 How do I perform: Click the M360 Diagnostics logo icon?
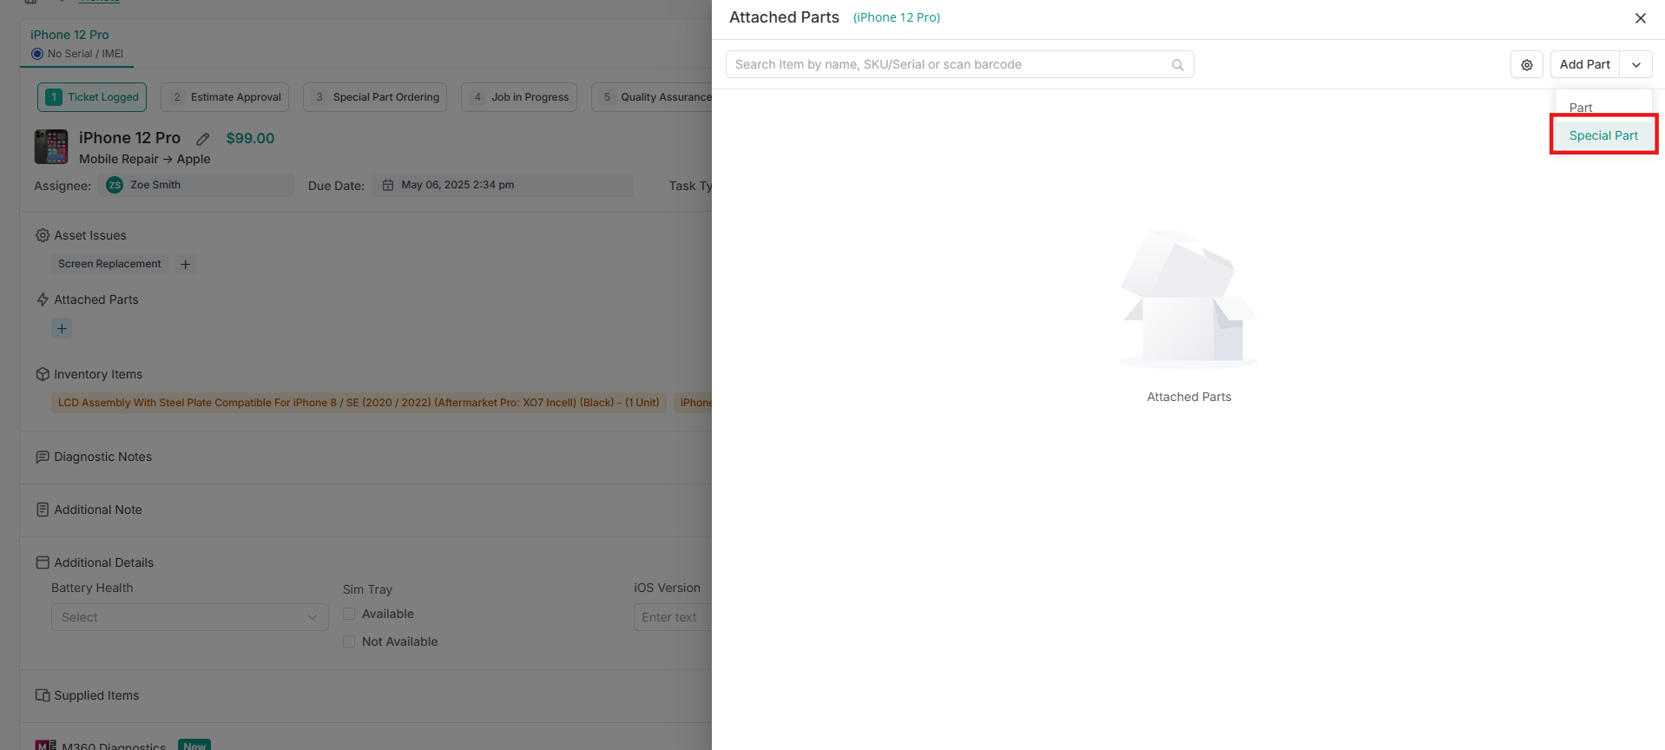click(x=46, y=746)
